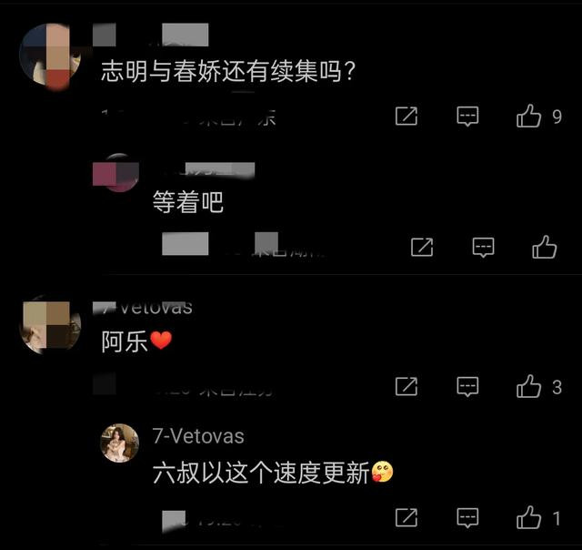Share the 等着吧 reply

coord(422,247)
